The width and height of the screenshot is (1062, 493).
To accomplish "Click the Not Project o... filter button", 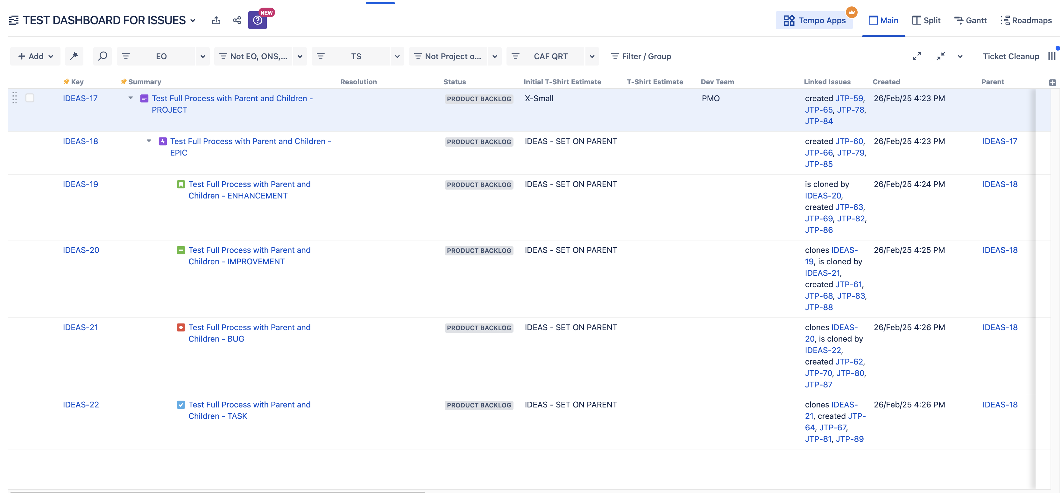I will (x=448, y=56).
